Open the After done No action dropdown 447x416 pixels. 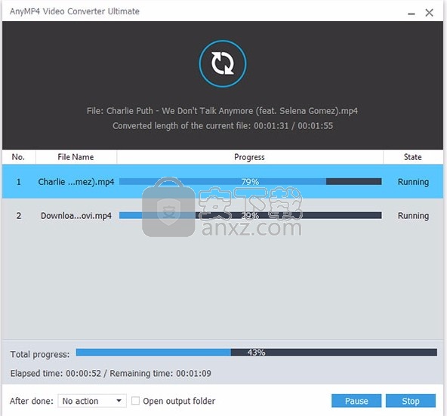point(92,401)
